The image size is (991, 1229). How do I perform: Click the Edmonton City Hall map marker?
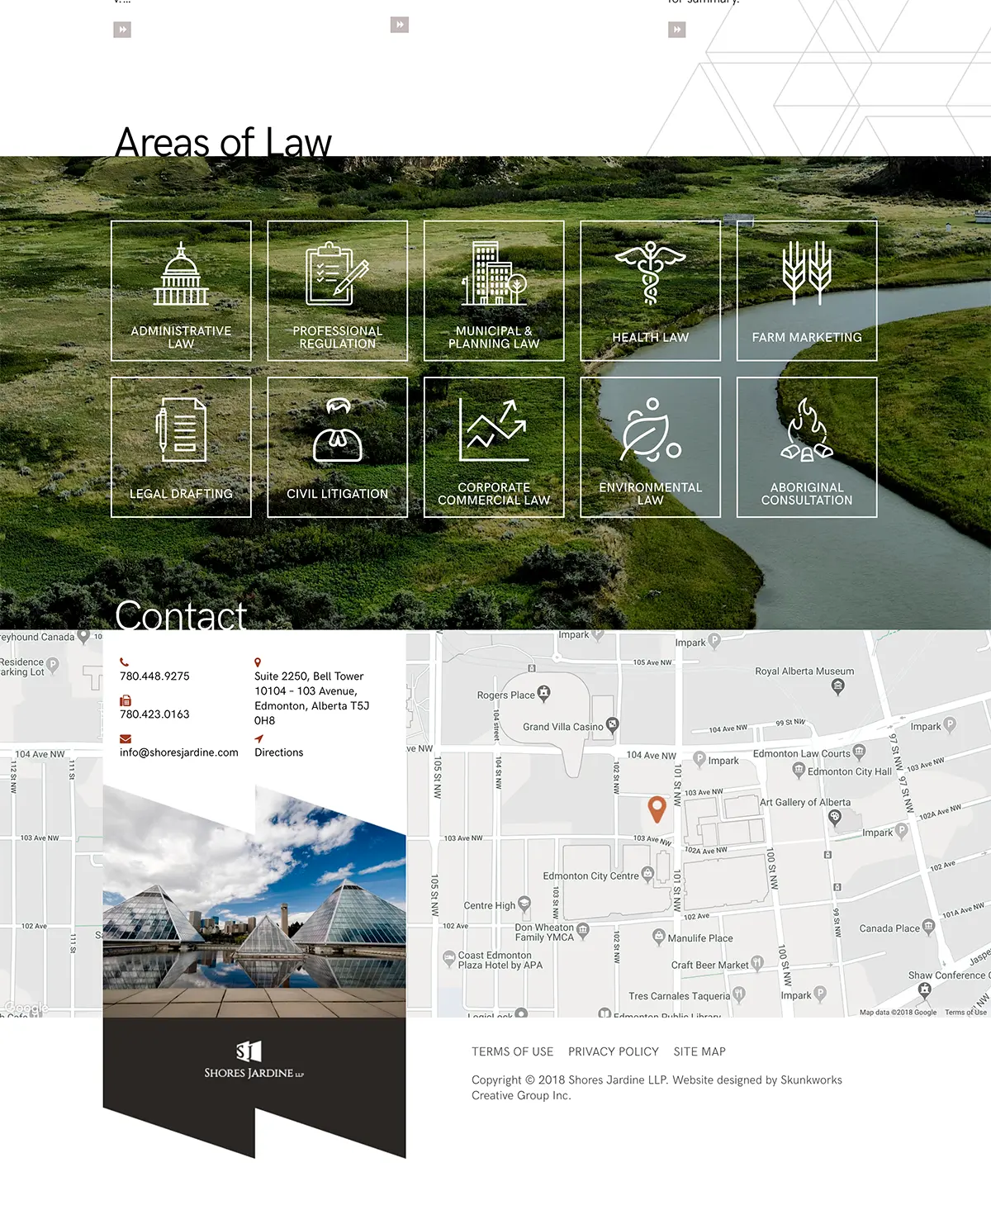[x=799, y=770]
